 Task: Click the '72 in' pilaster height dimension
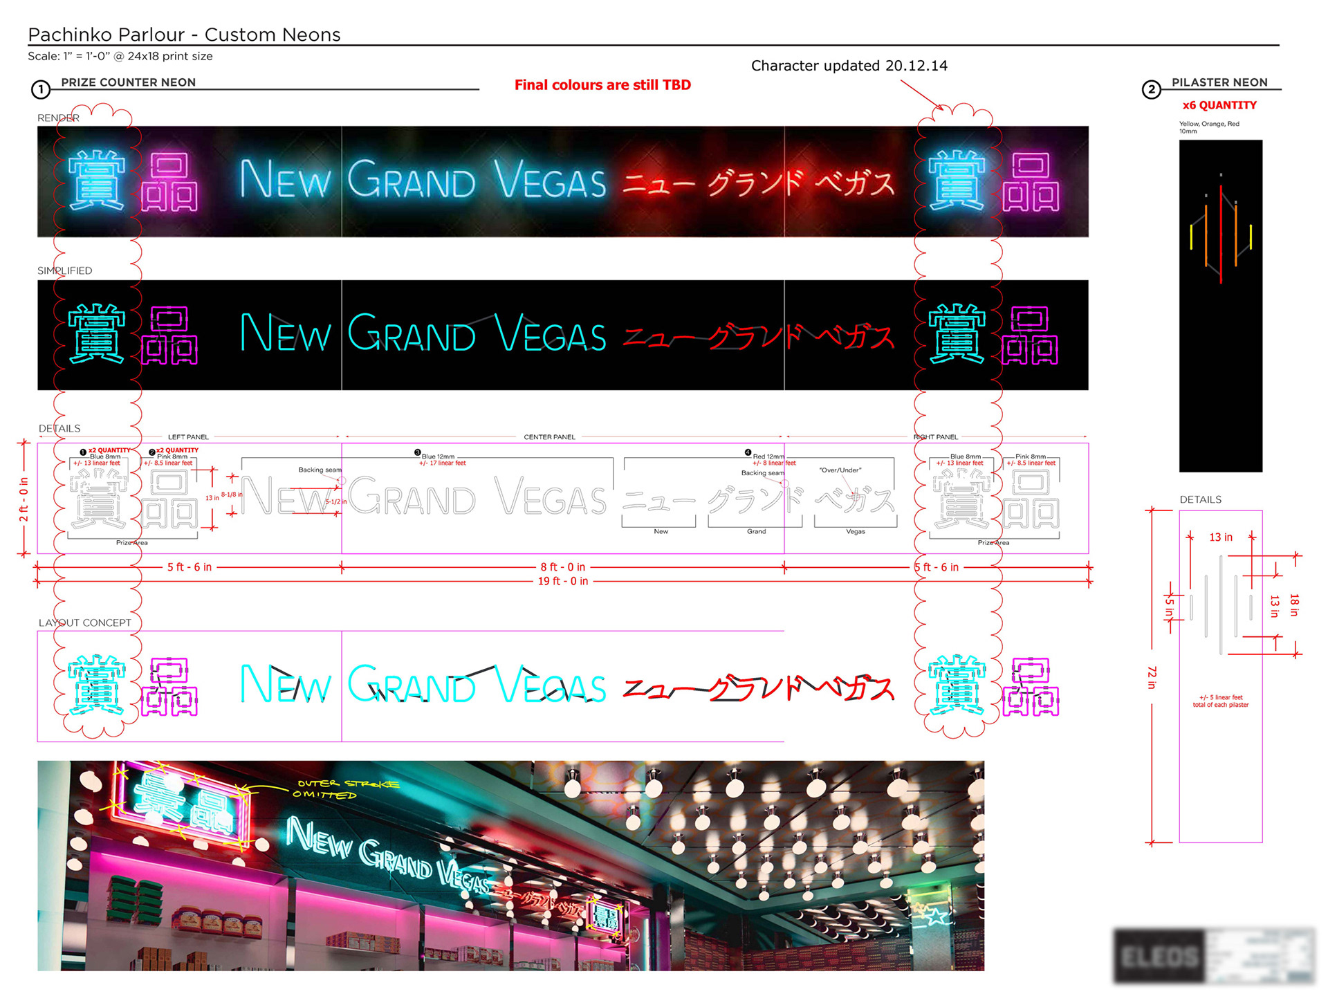(1152, 678)
